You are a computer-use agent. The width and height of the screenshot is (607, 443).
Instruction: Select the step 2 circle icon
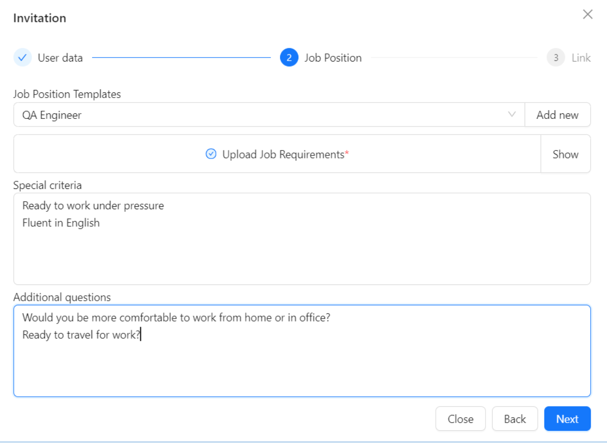click(x=289, y=57)
